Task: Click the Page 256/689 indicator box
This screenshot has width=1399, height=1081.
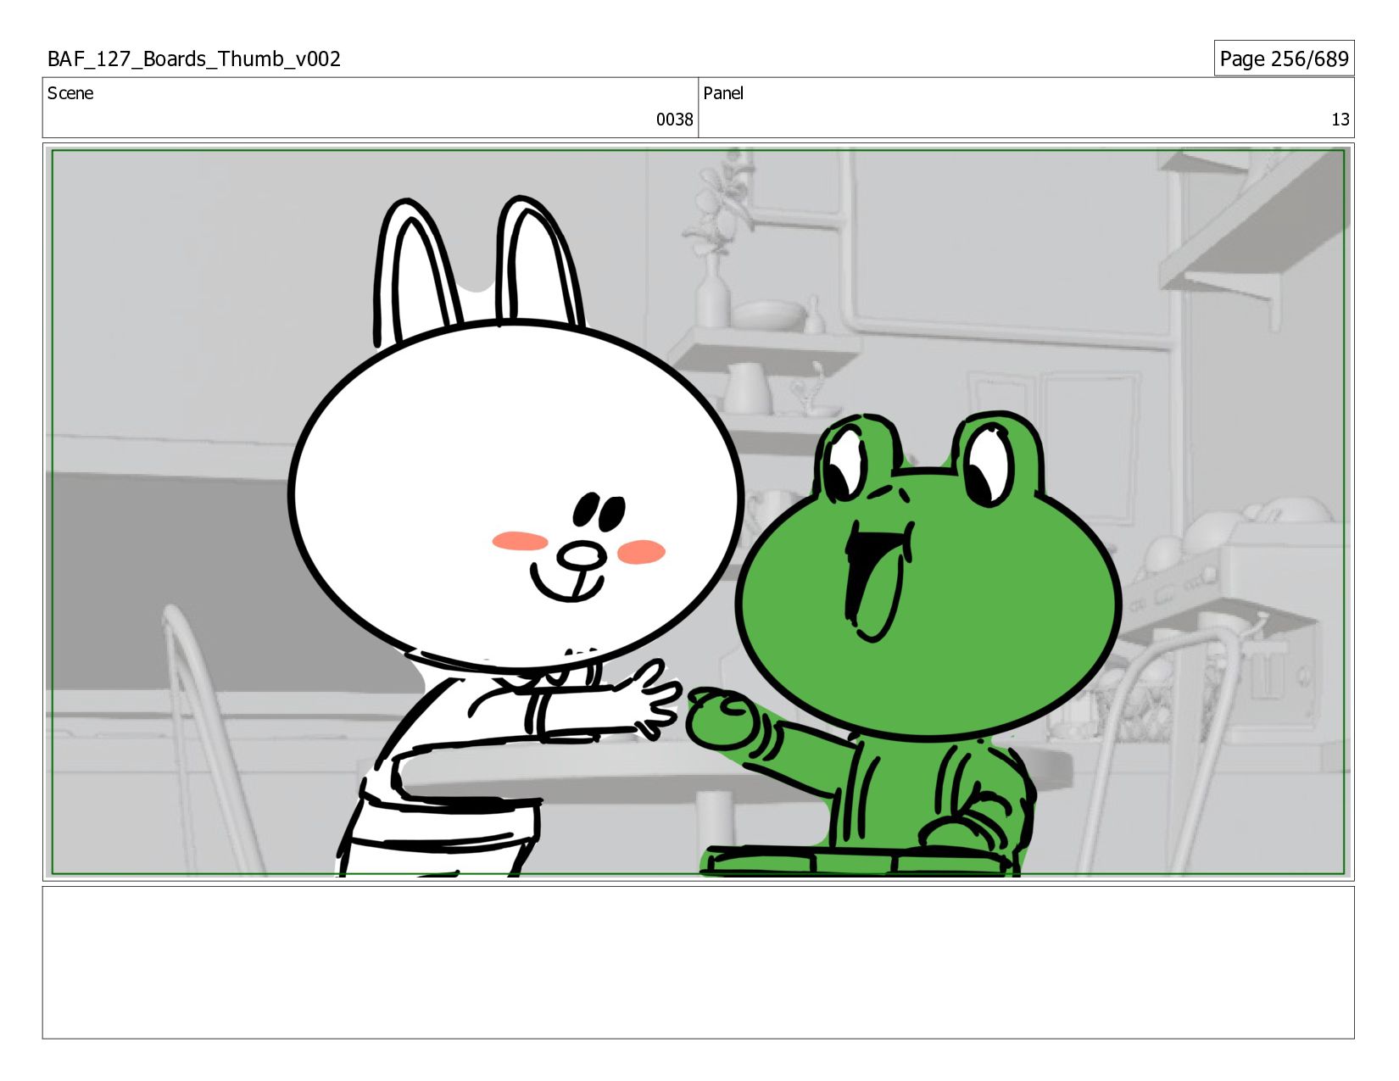Action: tap(1284, 59)
